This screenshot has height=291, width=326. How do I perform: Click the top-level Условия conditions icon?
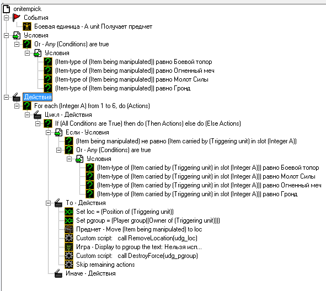pos(17,35)
